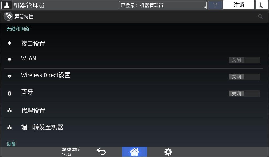Open the 代理设置 menu entry
This screenshot has width=269, height=157.
coord(133,110)
